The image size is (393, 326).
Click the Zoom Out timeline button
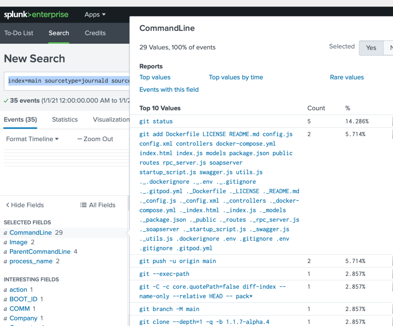coord(95,139)
